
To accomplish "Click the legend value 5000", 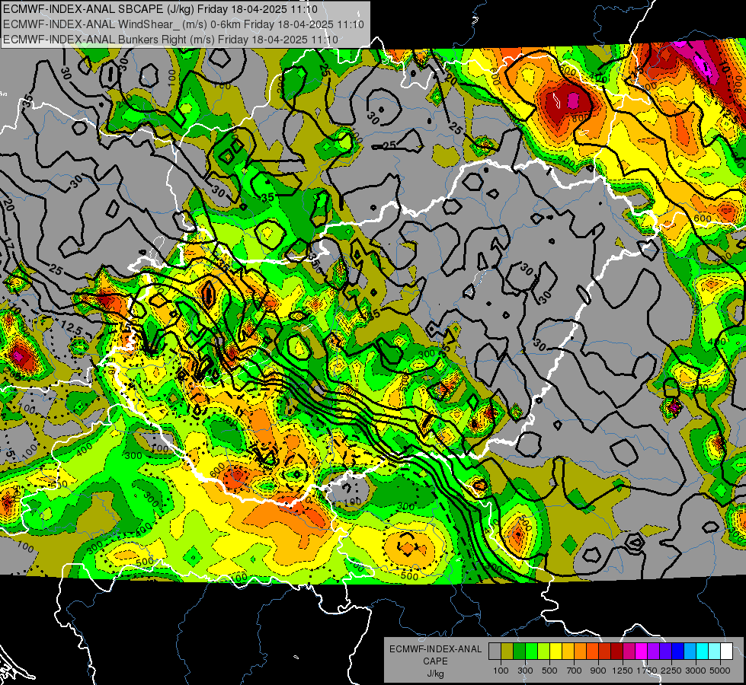I will point(720,671).
